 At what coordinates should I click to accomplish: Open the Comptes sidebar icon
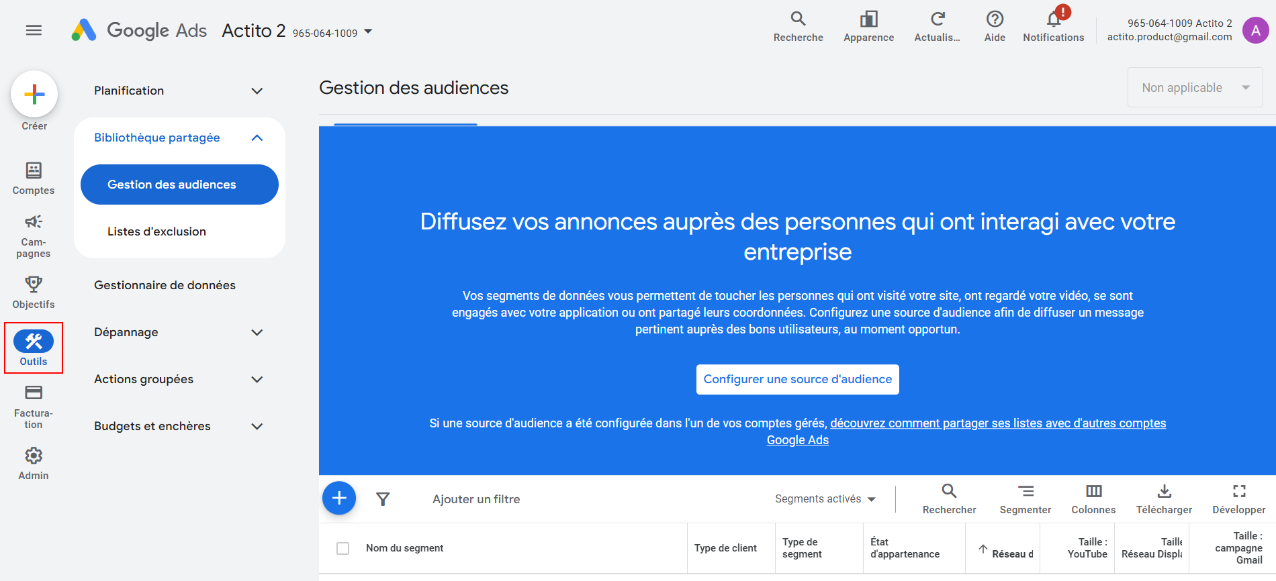[34, 171]
